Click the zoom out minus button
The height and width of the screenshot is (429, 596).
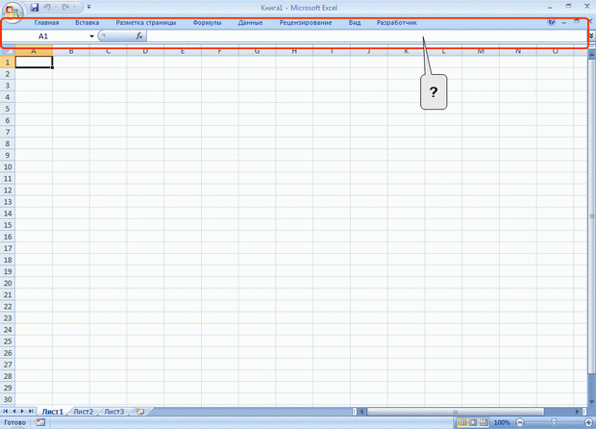[520, 422]
